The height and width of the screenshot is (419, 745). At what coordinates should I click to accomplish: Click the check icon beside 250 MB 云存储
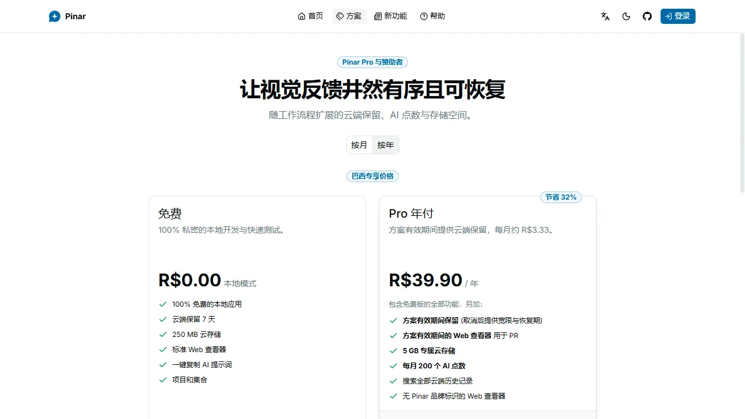(x=163, y=335)
